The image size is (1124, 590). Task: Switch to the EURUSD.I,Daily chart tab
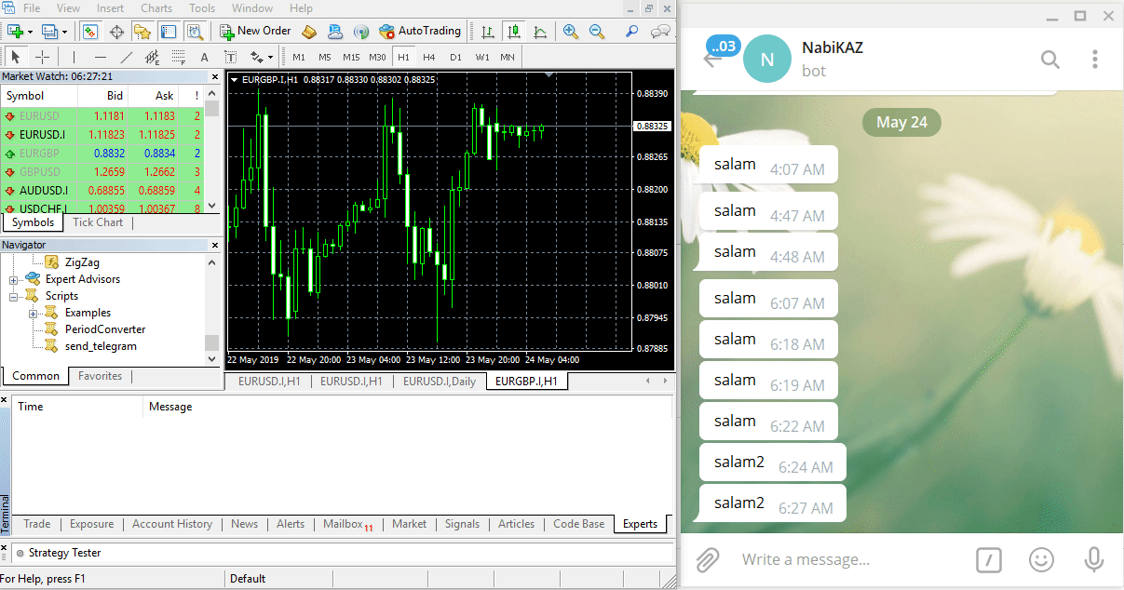(x=439, y=381)
